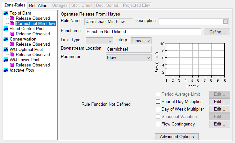Enable the Hour of Day Multiplier checkbox
235x143 pixels.
(x=158, y=102)
